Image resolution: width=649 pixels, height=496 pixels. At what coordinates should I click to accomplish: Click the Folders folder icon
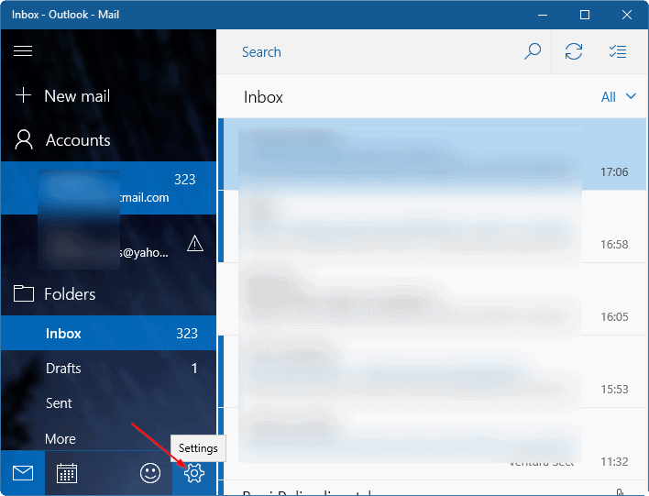tap(24, 293)
